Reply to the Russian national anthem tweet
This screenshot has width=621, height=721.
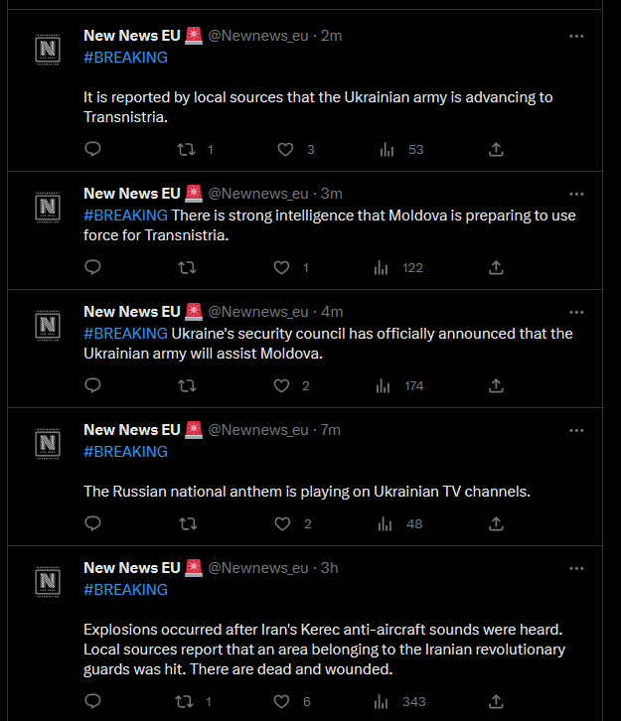pos(93,523)
